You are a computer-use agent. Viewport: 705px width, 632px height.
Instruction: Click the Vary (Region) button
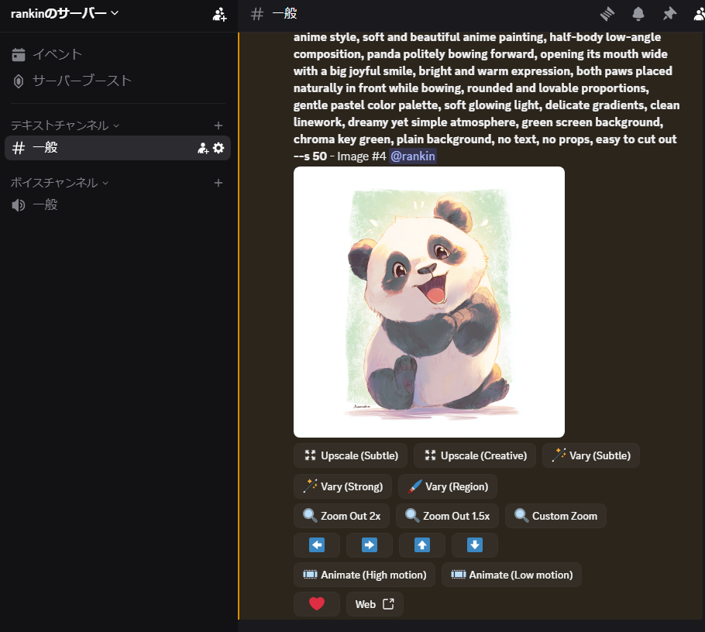[447, 486]
